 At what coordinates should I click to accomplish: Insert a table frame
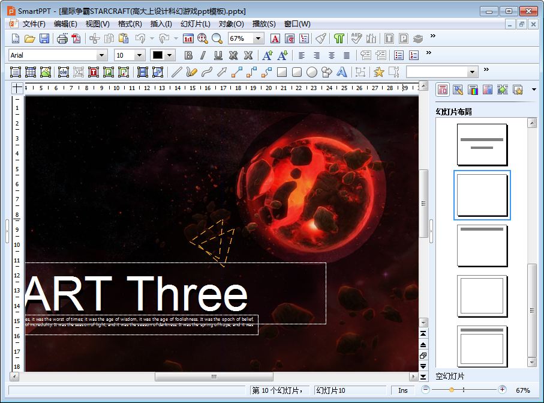(x=31, y=72)
